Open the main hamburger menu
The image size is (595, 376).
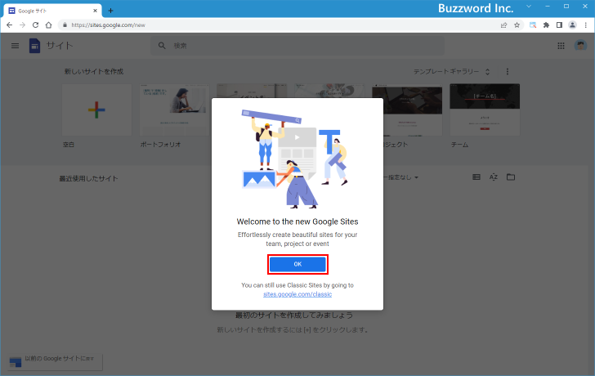[16, 46]
